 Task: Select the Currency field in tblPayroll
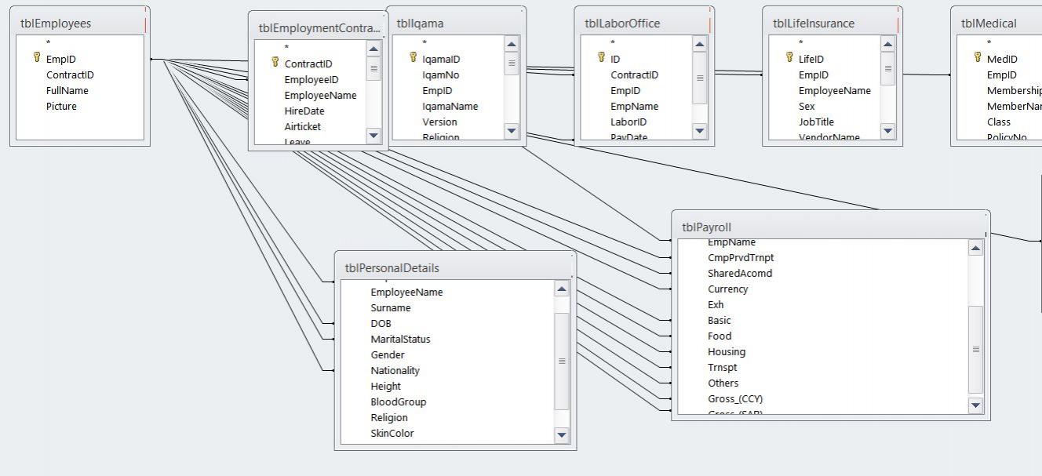pyautogui.click(x=727, y=289)
